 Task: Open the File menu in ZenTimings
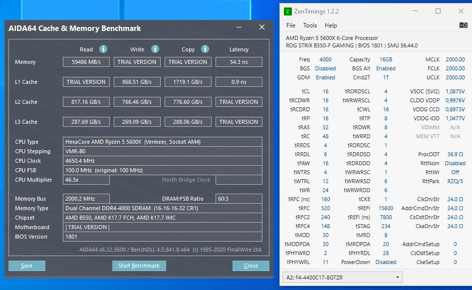(x=290, y=25)
